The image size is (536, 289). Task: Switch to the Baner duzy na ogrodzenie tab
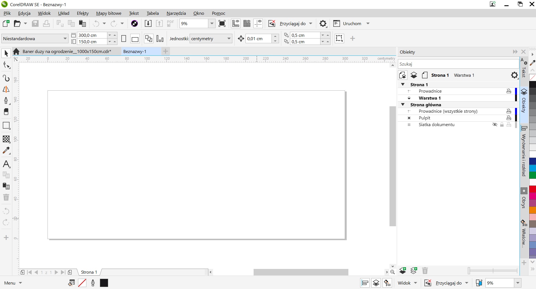tap(67, 52)
